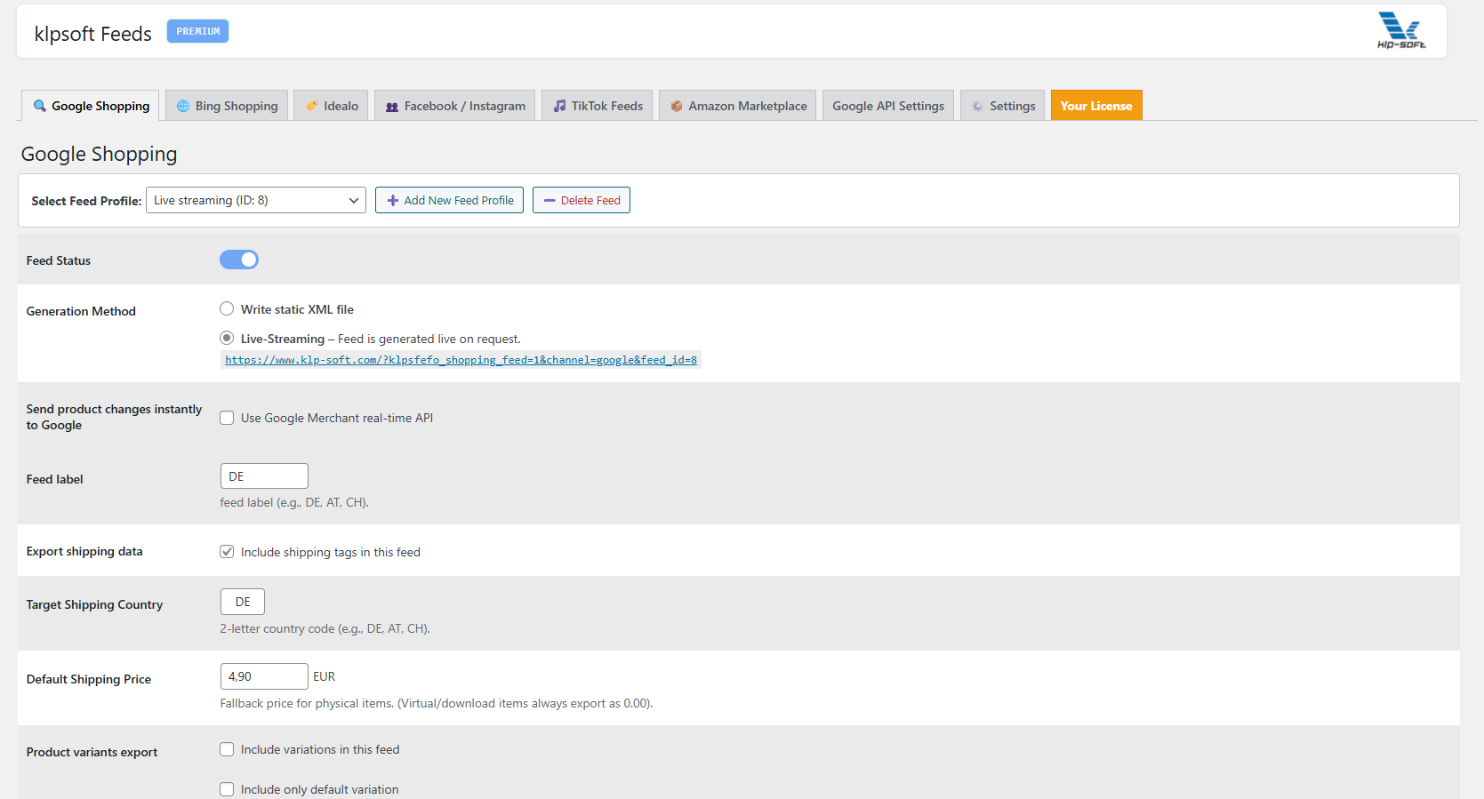Click the Fallback price help text
Screen dimensions: 1484x799
coord(437,703)
